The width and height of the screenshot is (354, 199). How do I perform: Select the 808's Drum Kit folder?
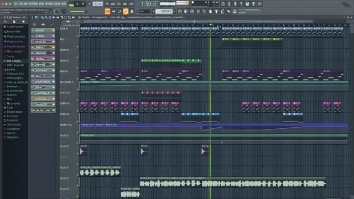[x=13, y=65]
